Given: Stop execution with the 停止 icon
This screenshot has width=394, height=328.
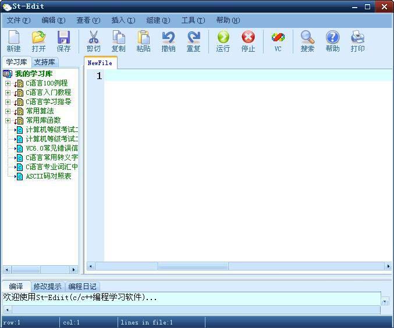Looking at the screenshot, I should (x=248, y=41).
